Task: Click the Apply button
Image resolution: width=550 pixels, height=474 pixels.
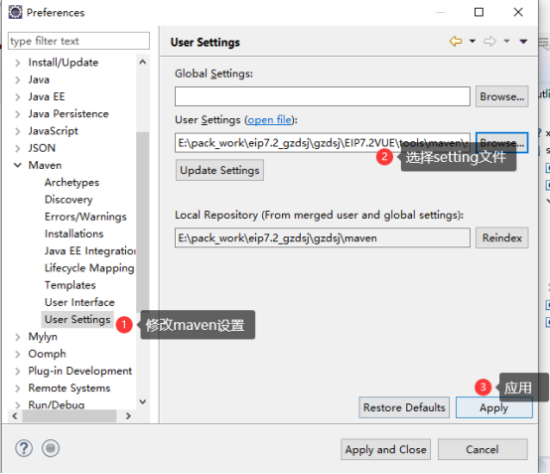Action: tap(493, 407)
